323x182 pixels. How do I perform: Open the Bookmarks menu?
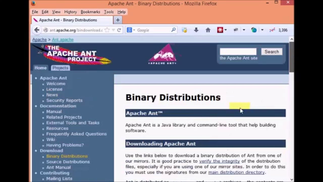pos(90,12)
